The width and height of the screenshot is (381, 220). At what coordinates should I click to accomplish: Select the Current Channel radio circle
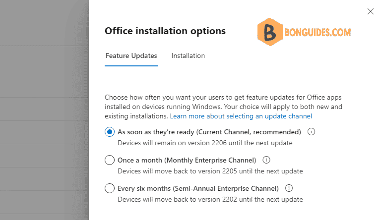click(x=110, y=132)
